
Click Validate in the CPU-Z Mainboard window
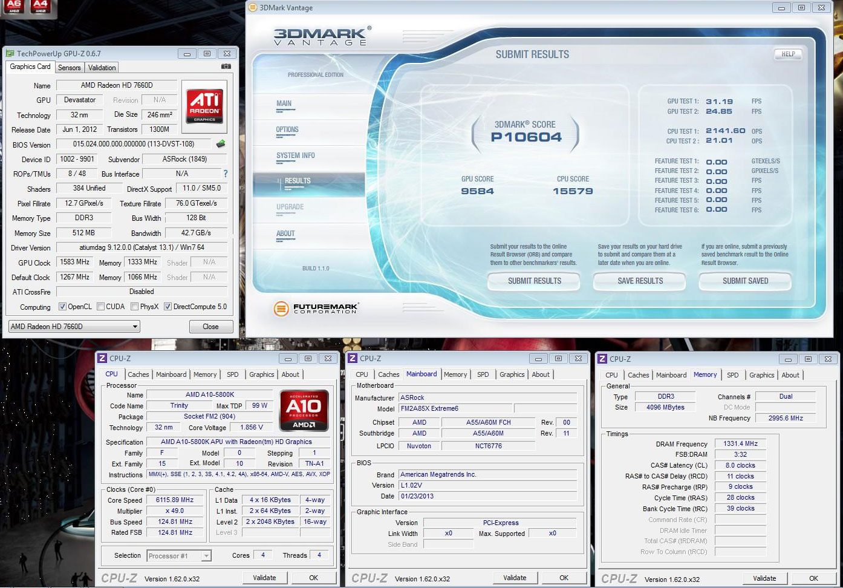click(515, 578)
